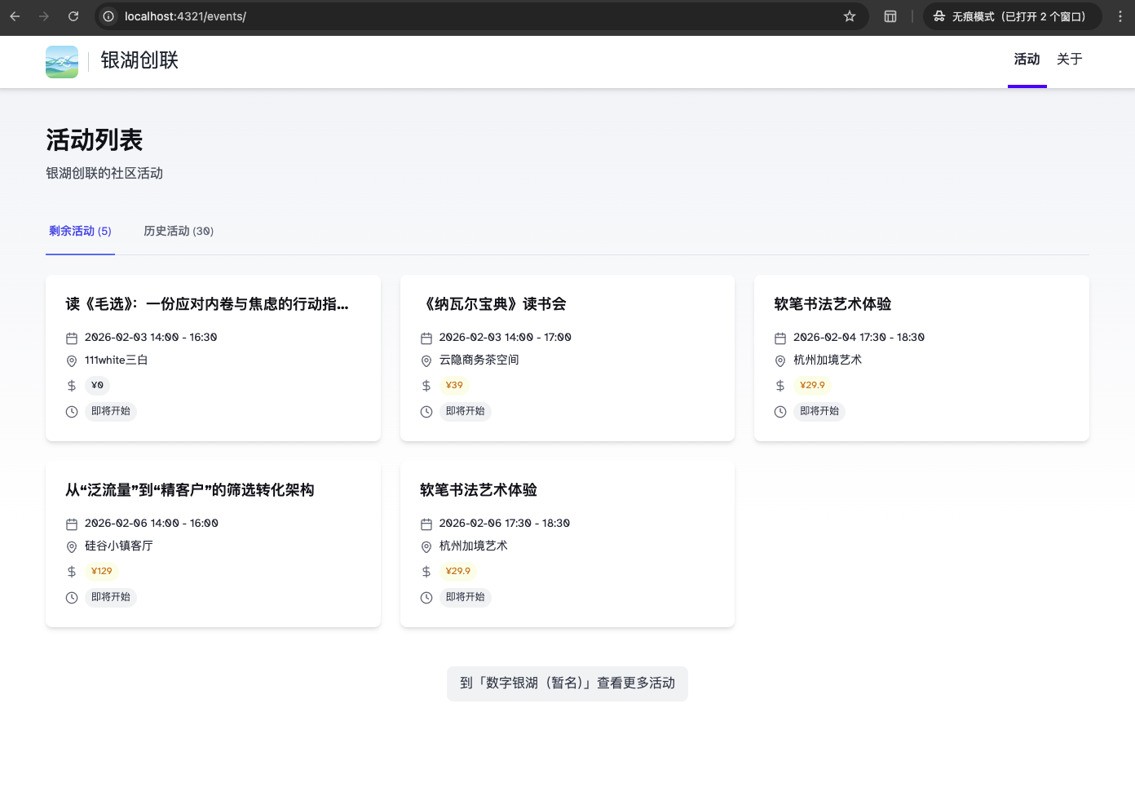1135x787 pixels.
Task: Open the browser side panel icon
Action: click(x=890, y=16)
